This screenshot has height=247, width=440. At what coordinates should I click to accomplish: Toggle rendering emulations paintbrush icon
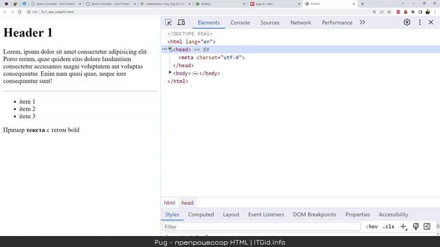pyautogui.click(x=415, y=226)
